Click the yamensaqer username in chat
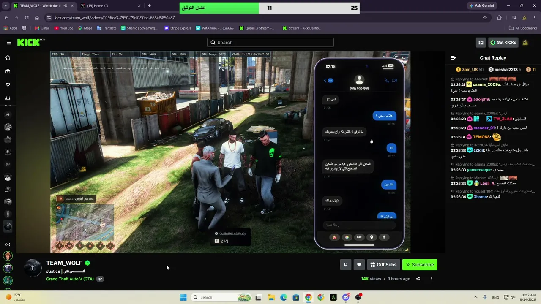This screenshot has height=304, width=541. (x=479, y=170)
